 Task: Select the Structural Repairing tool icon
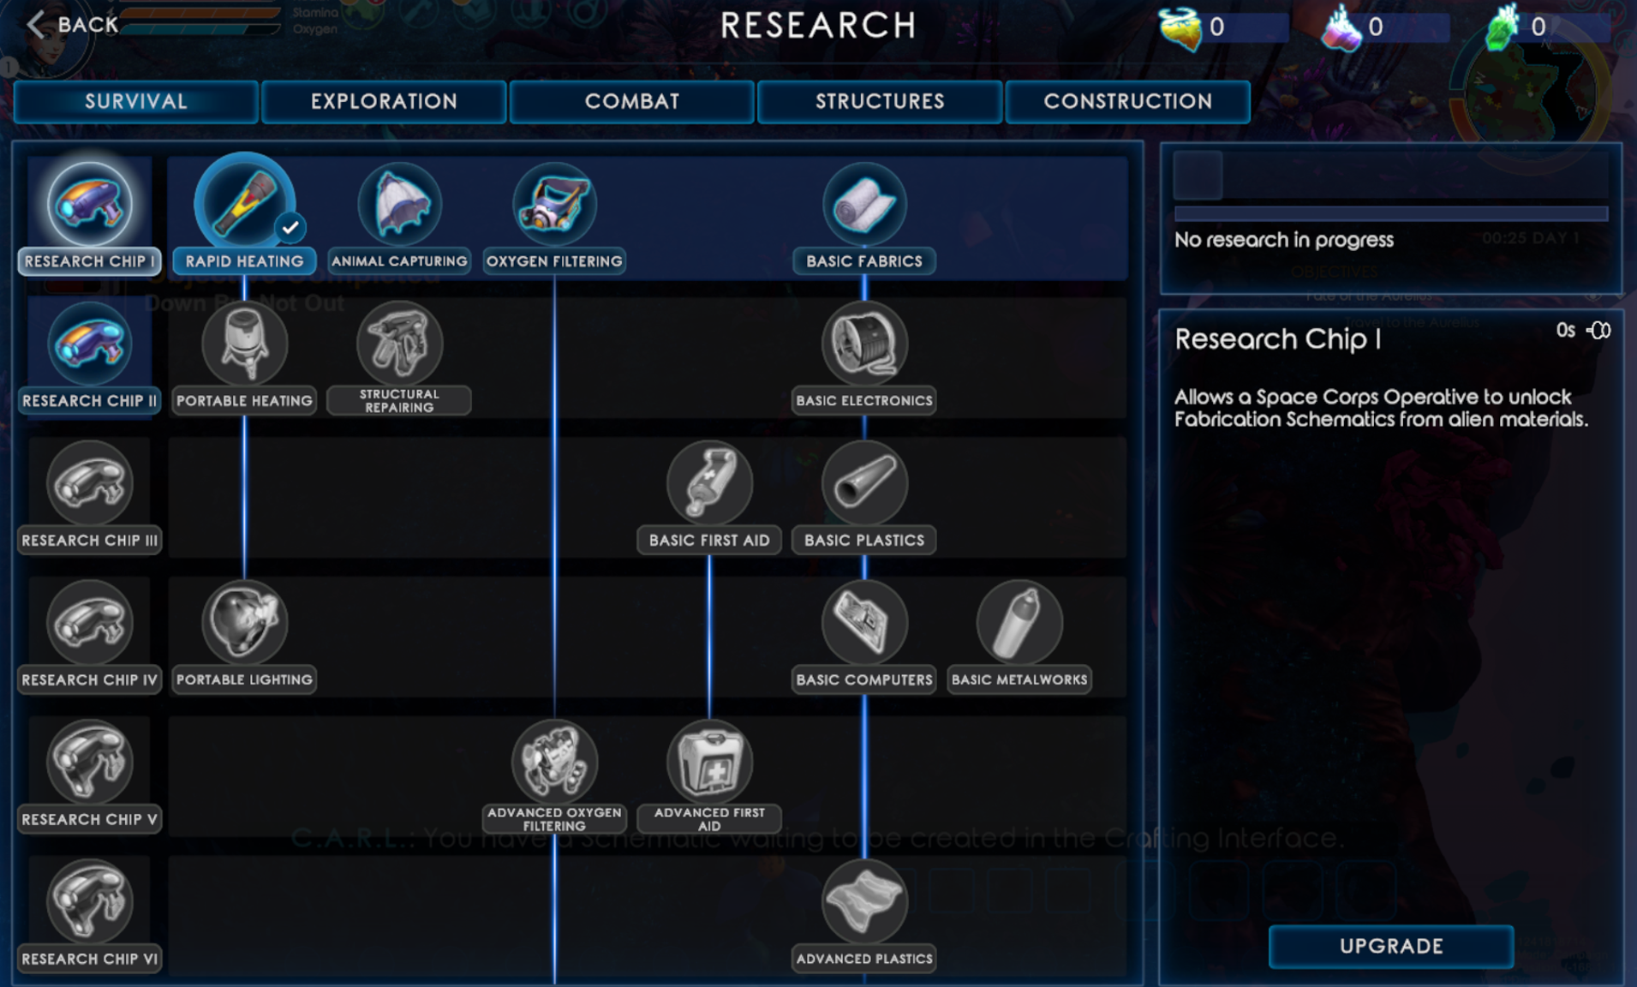pyautogui.click(x=399, y=344)
